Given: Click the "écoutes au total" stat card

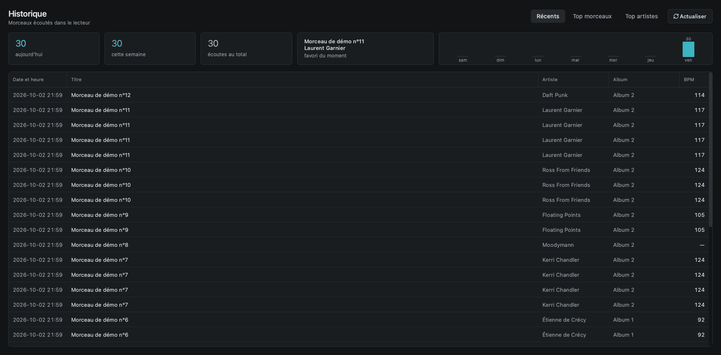Looking at the screenshot, I should point(246,49).
